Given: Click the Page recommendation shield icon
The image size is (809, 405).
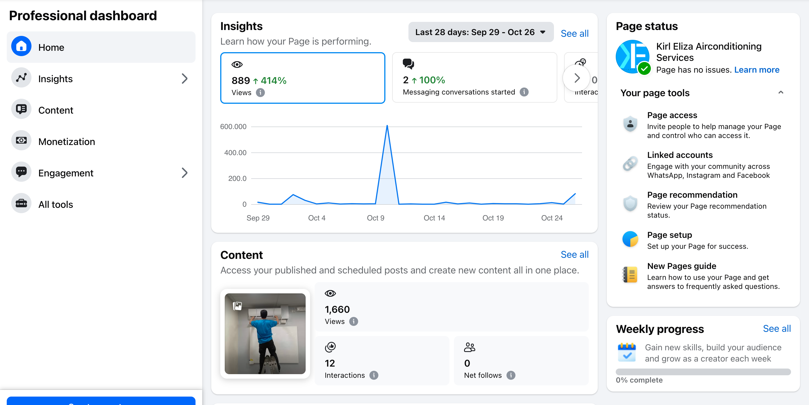Looking at the screenshot, I should (630, 204).
